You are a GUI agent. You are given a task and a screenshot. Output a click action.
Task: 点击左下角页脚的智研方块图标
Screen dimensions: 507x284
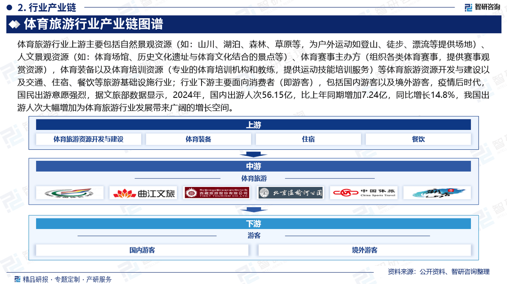click(17, 279)
